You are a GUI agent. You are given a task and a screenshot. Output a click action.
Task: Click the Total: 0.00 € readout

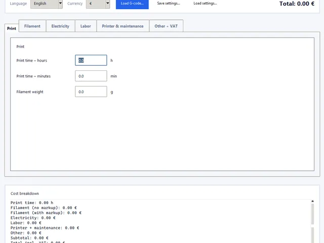(297, 4)
